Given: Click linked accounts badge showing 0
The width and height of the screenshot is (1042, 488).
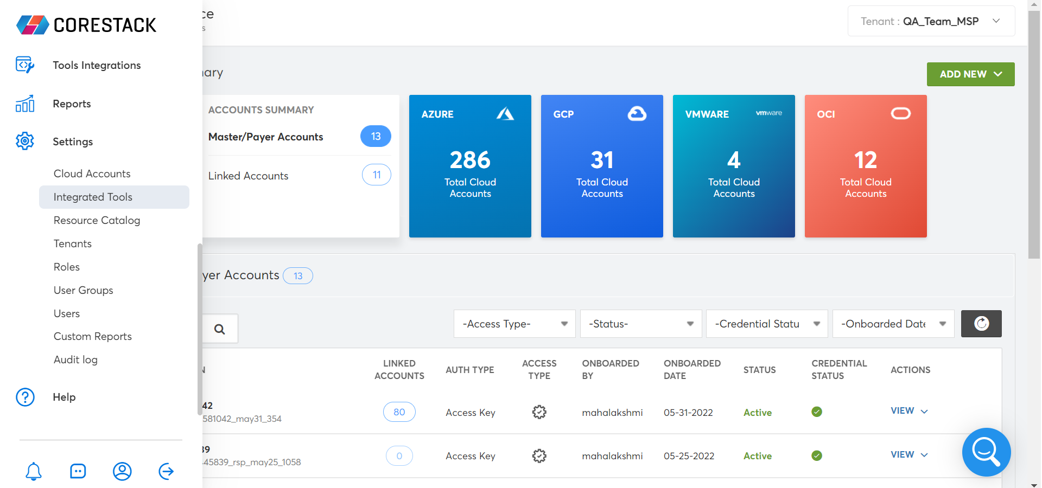Looking at the screenshot, I should [x=399, y=456].
